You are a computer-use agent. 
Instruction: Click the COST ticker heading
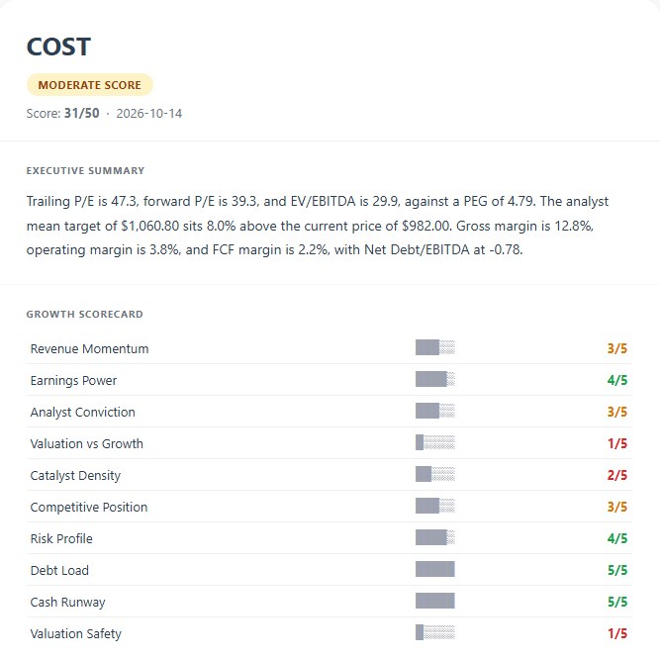pyautogui.click(x=58, y=47)
